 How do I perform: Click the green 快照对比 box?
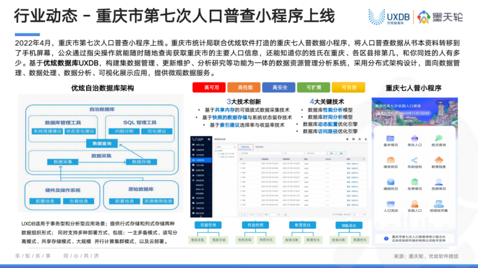pyautogui.click(x=266, y=240)
